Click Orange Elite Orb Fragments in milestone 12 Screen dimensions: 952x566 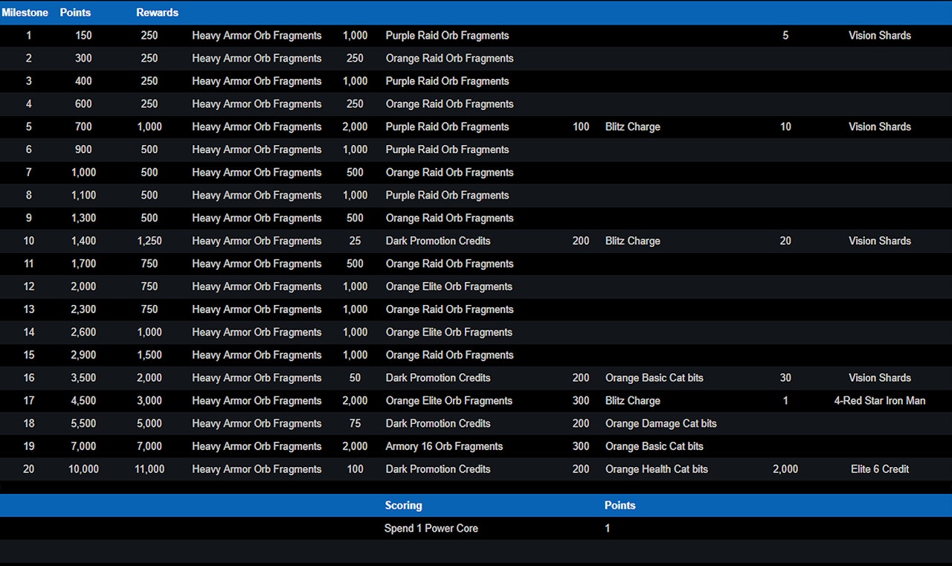click(x=448, y=286)
